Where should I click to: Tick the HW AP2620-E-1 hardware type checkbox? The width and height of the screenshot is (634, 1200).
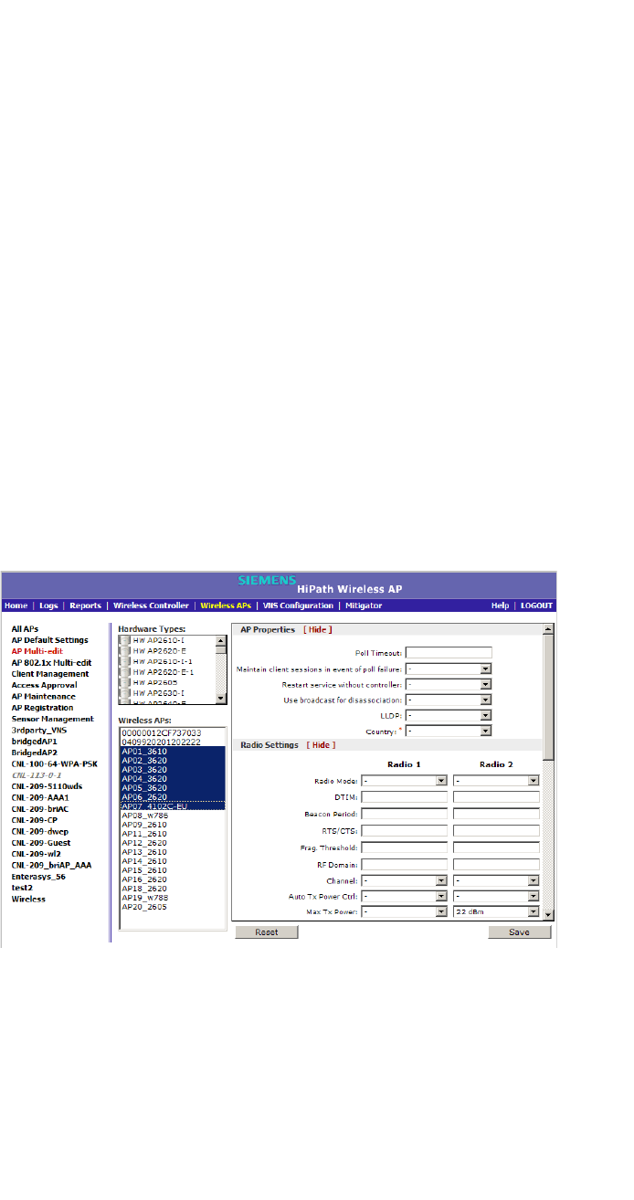[126, 671]
